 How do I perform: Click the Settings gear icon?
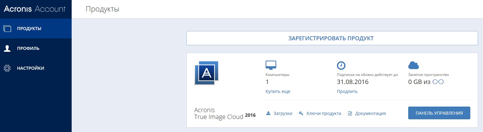click(7, 68)
